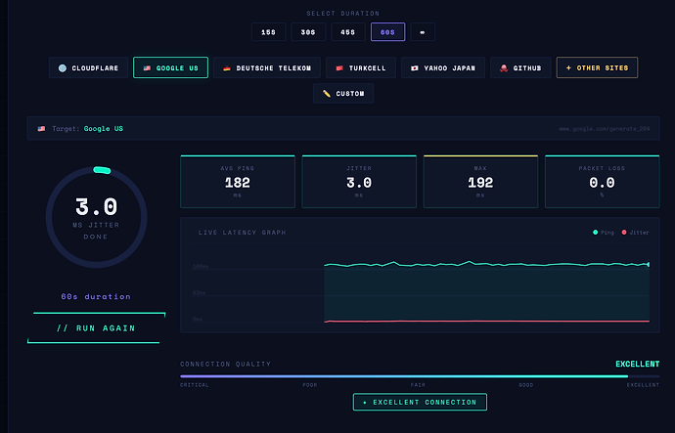Toggle the Ping legend dot

[596, 233]
